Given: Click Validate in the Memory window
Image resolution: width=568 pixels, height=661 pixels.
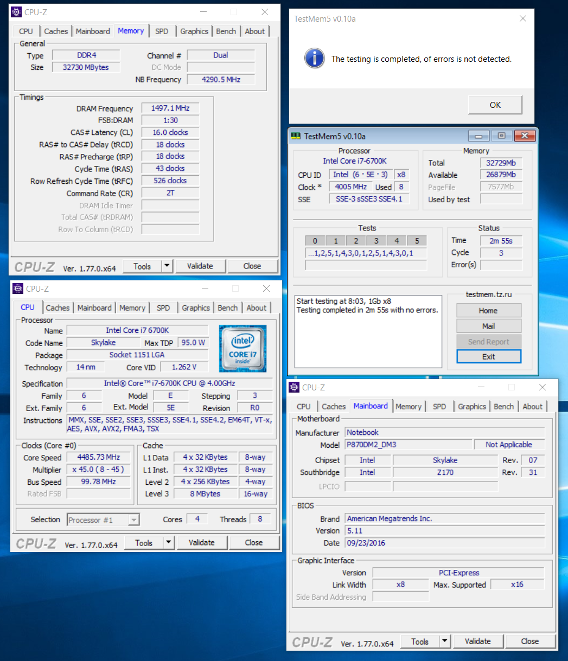Looking at the screenshot, I should [200, 266].
